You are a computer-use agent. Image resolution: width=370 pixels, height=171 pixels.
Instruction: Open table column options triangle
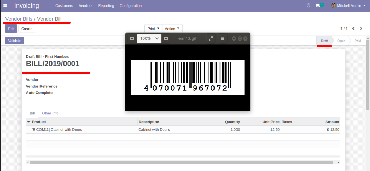pos(28,122)
